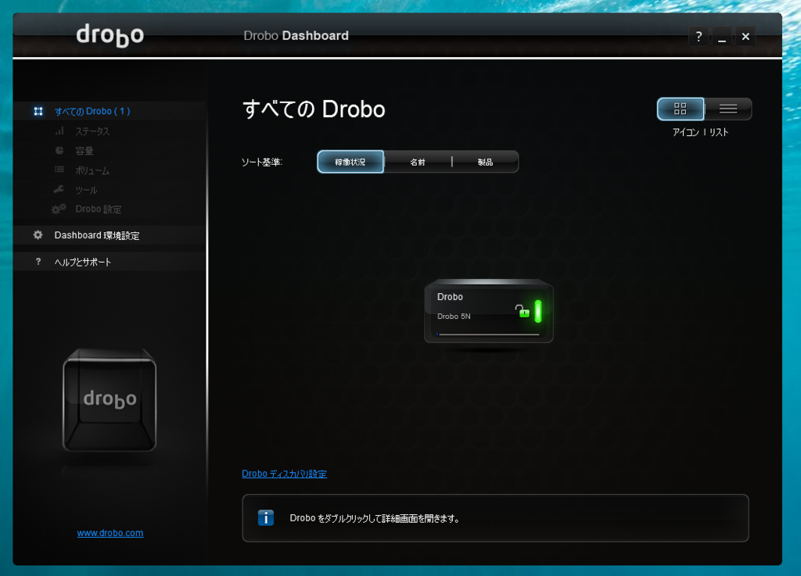The height and width of the screenshot is (576, 801).
Task: Sort by 製品 product
Action: tap(485, 162)
